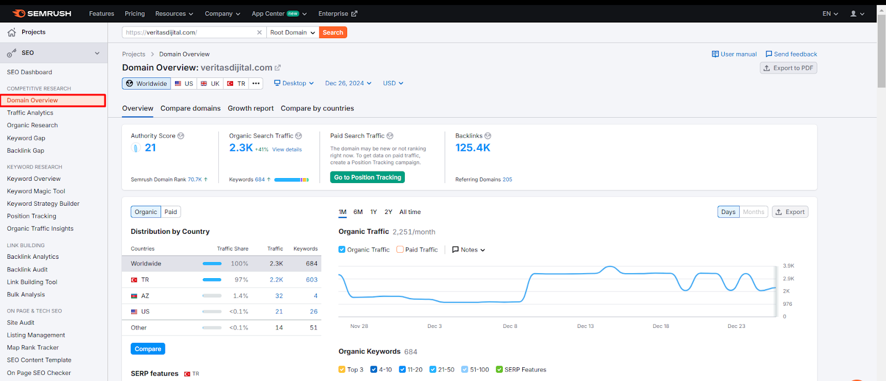Viewport: 886px width, 381px height.
Task: Click the US flag in country table
Action: click(x=134, y=312)
